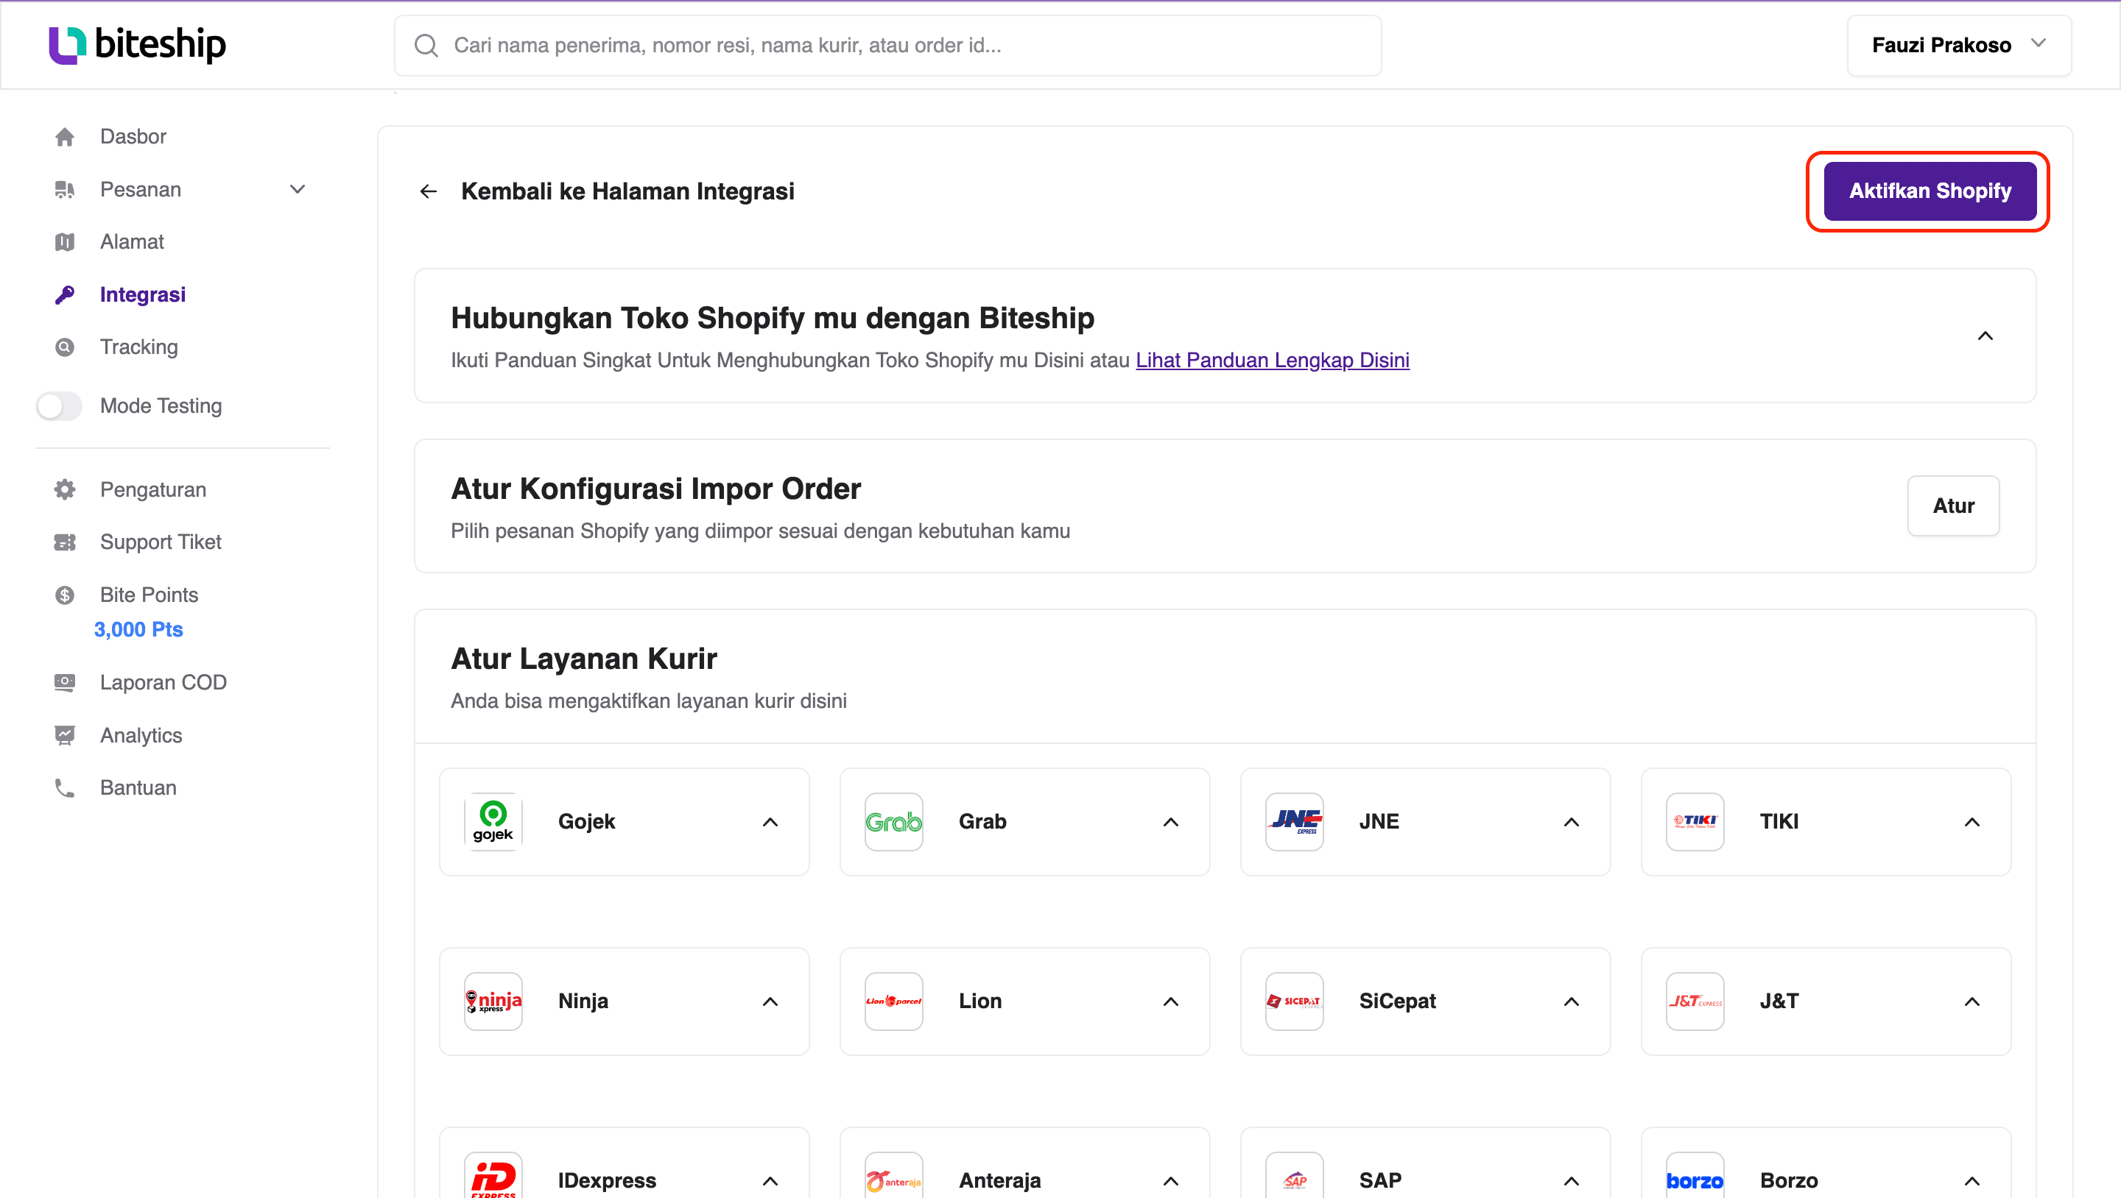Open Dasbor from the sidebar

(133, 137)
